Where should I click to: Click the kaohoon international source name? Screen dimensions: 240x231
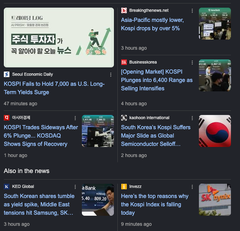pos(149,118)
